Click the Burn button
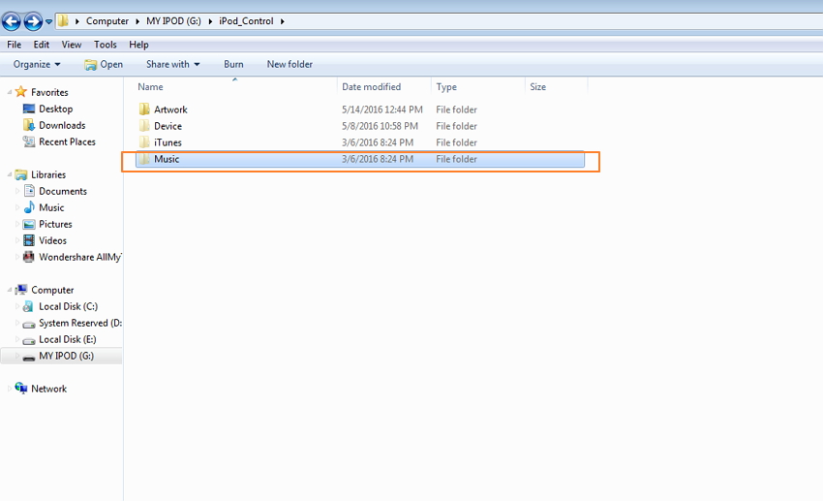Image resolution: width=823 pixels, height=501 pixels. pos(233,64)
